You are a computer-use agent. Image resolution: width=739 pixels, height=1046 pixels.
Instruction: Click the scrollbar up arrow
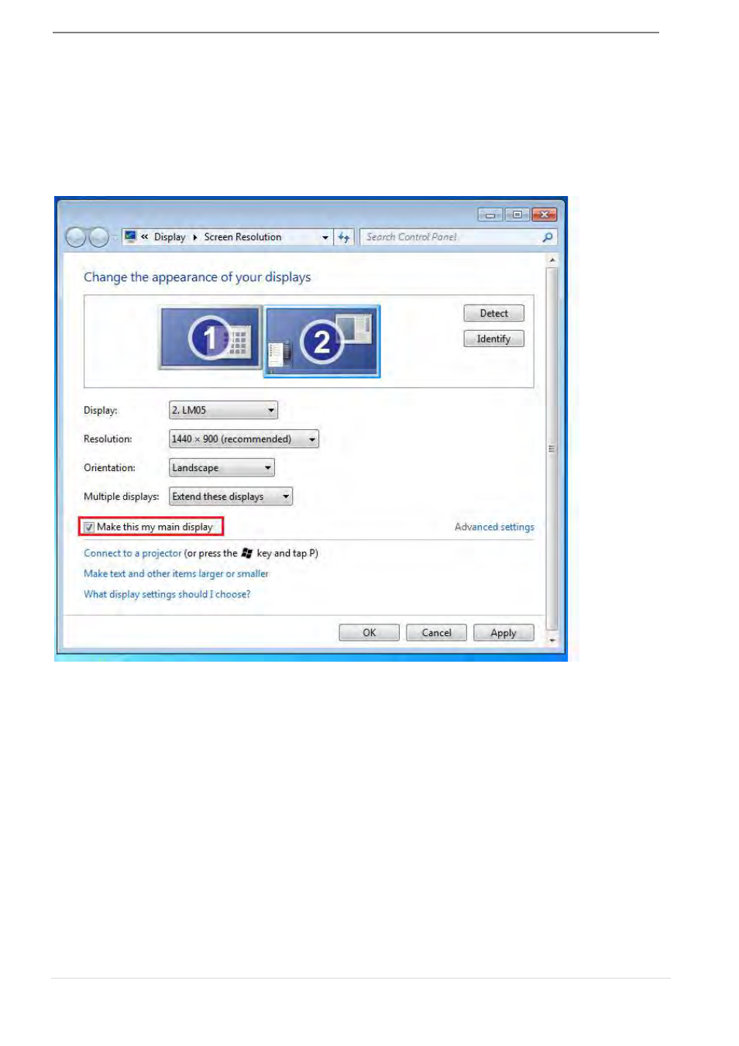point(552,260)
